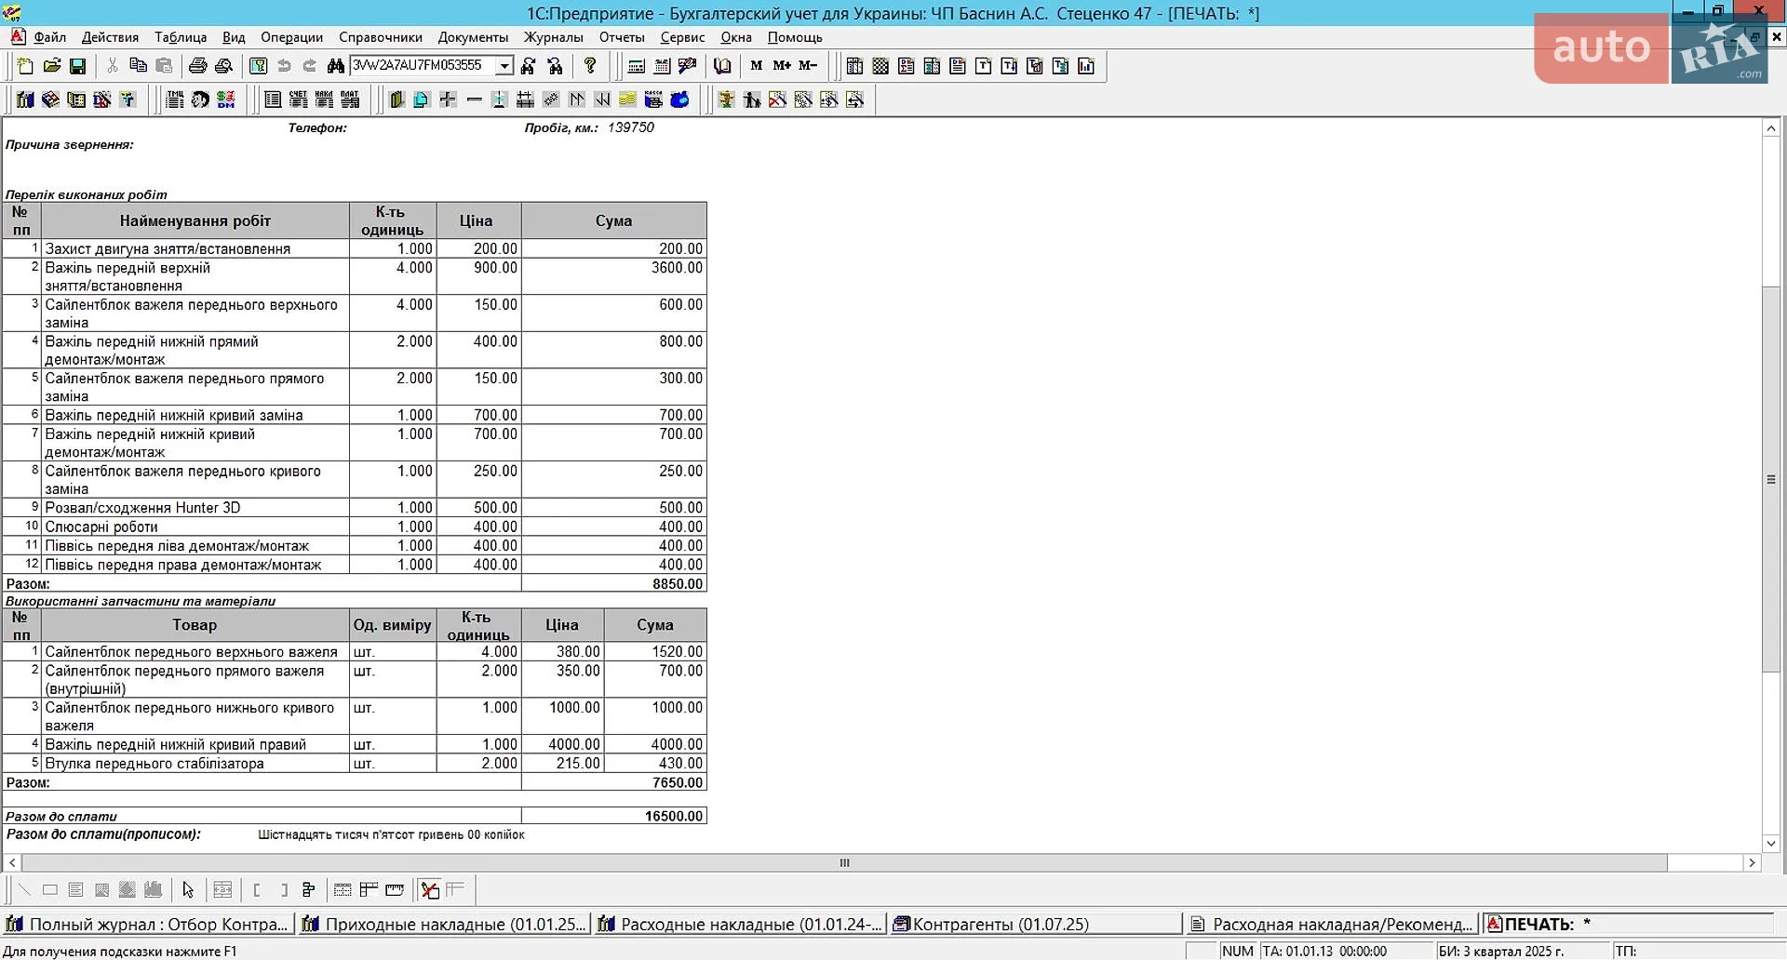The width and height of the screenshot is (1787, 960).
Task: Open the СЧЕТ invoice document icon
Action: (299, 100)
